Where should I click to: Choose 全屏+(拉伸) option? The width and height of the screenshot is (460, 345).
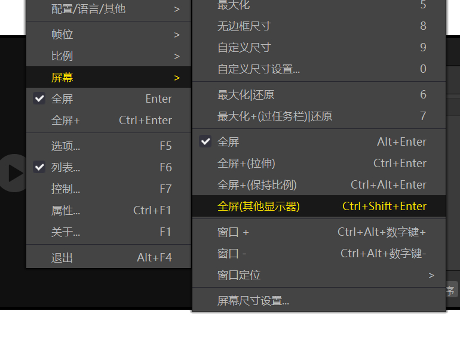pos(319,164)
